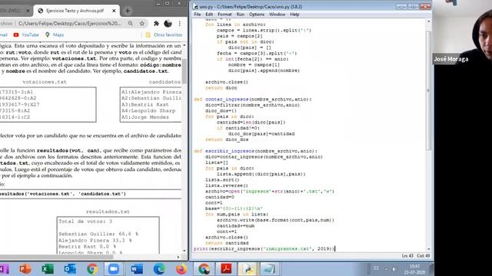This screenshot has height=276, width=492.
Task: Open Excel from the taskbar
Action: pyautogui.click(x=48, y=269)
